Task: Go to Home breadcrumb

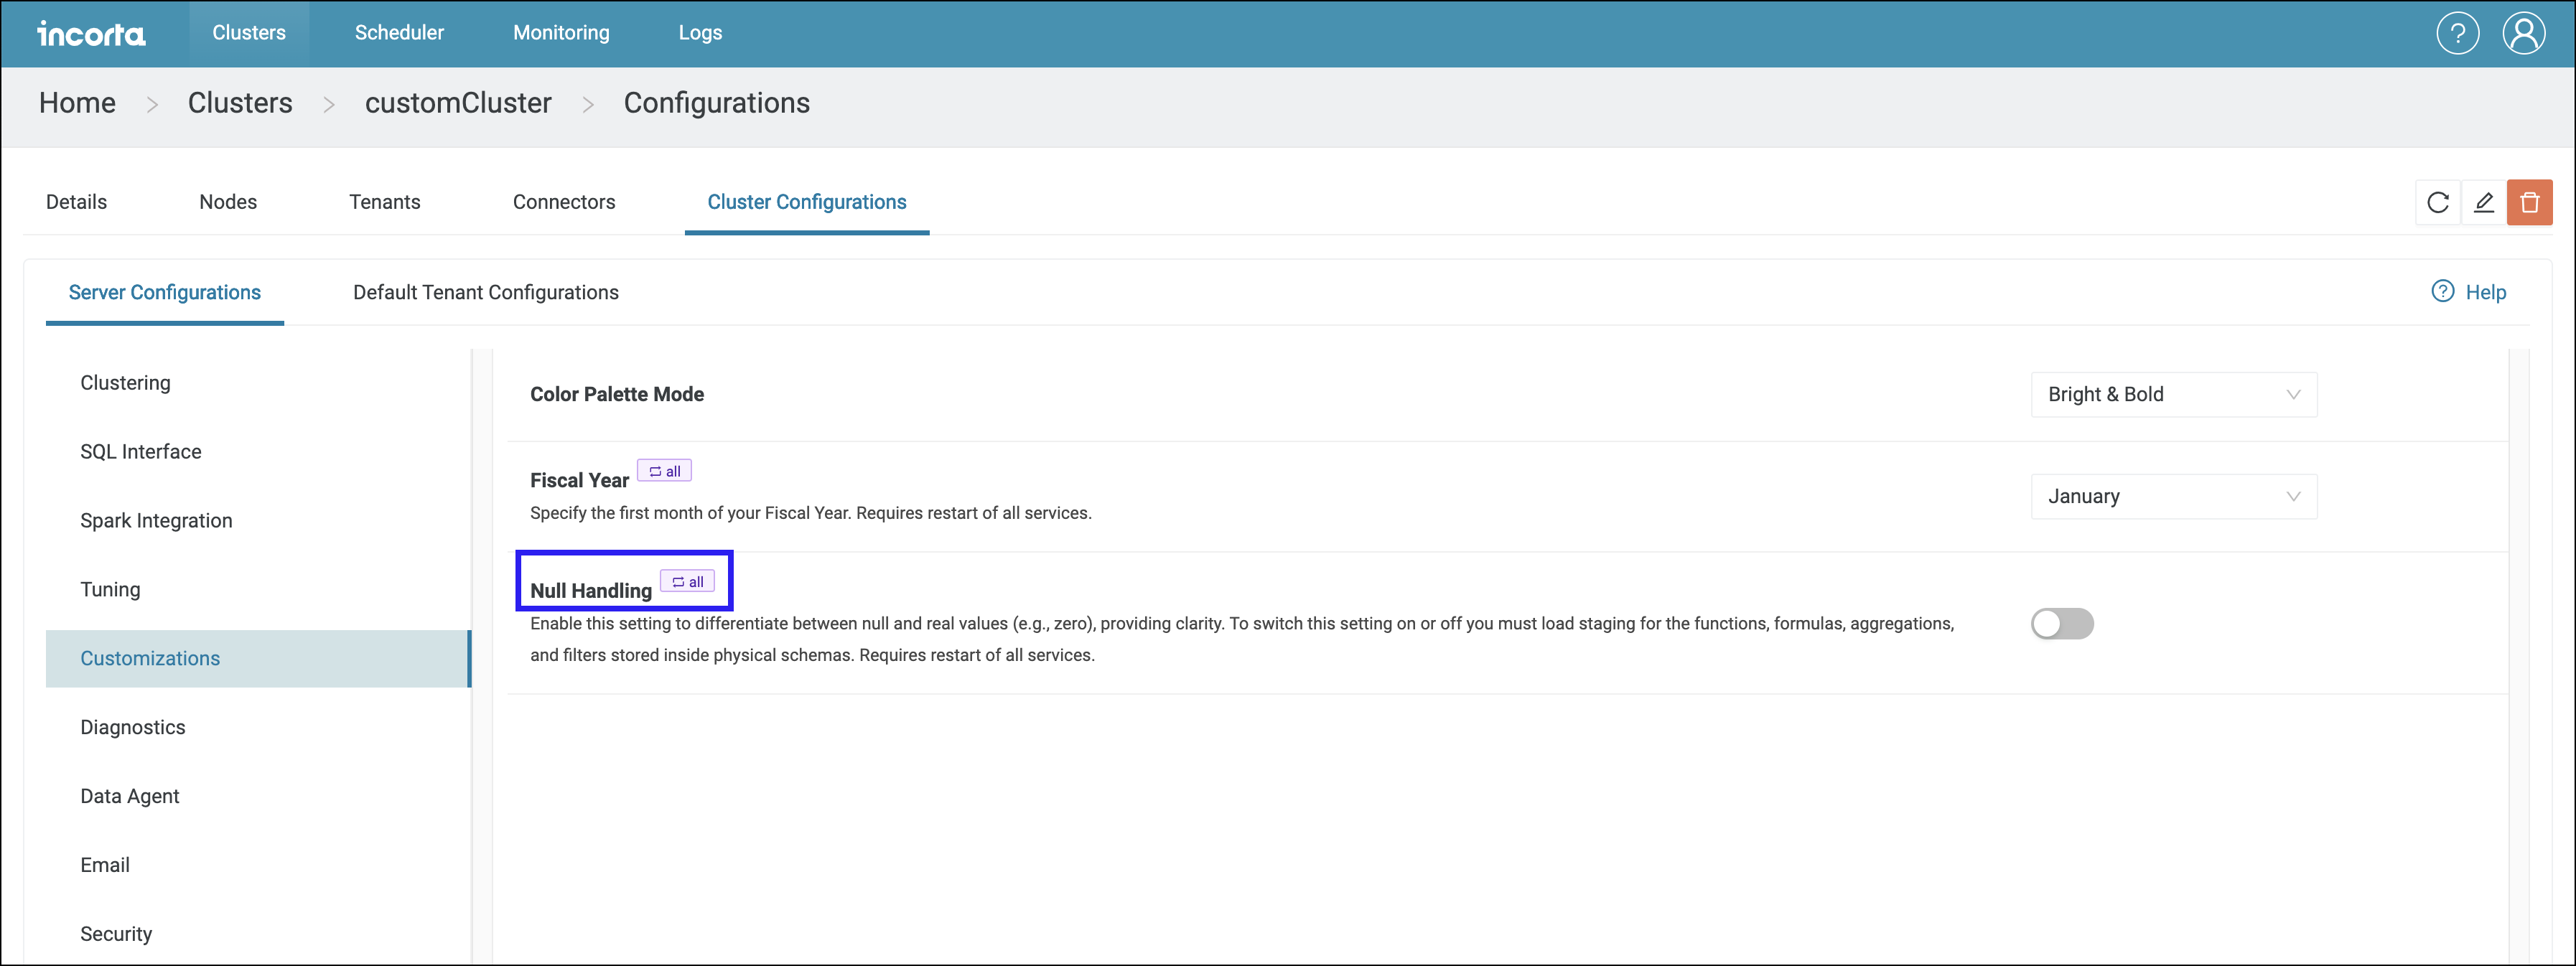Action: (x=77, y=103)
